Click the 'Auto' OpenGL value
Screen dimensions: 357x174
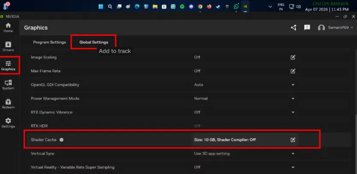click(198, 85)
